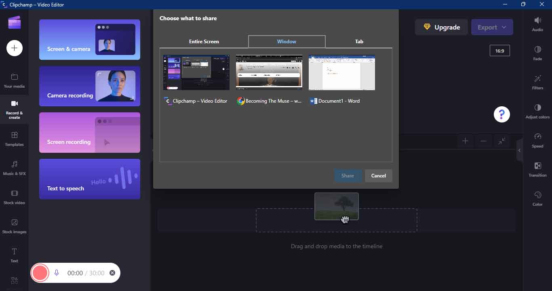Collapse the right property panel chevron
Viewport: 552px width, 291px height.
[519, 150]
